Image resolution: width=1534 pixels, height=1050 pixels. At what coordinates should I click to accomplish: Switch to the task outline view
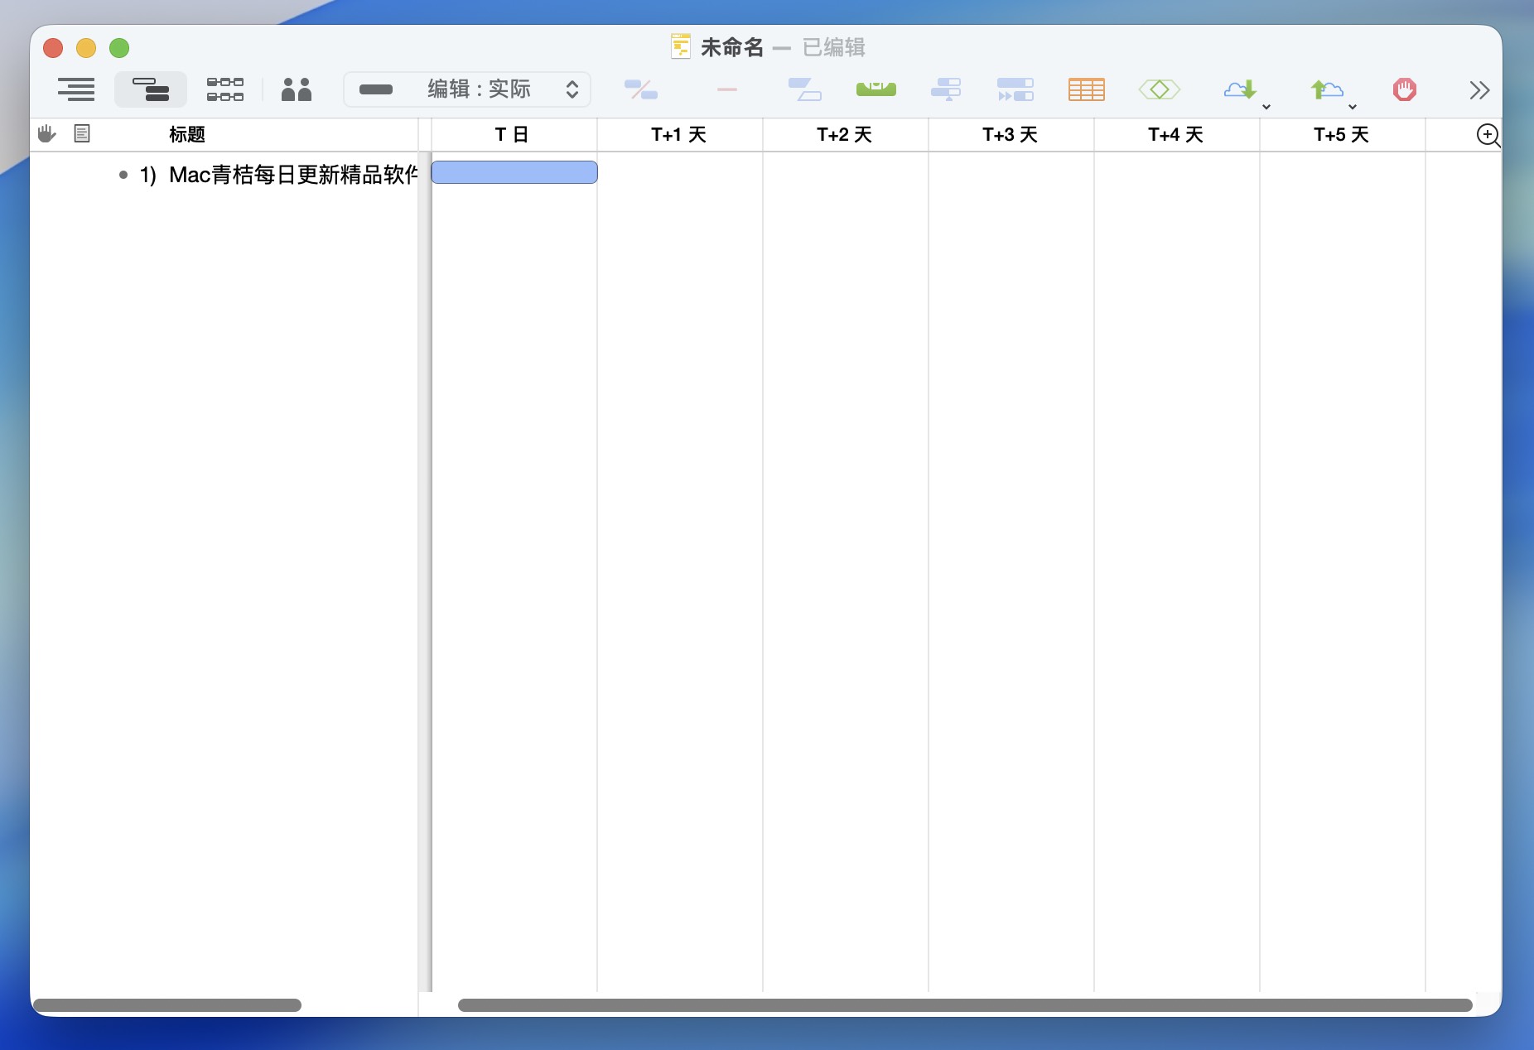click(76, 89)
